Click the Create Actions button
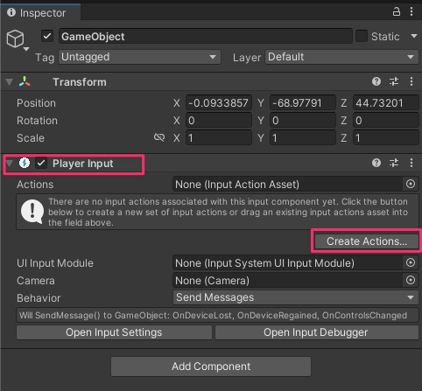The width and height of the screenshot is (422, 391). click(x=367, y=241)
